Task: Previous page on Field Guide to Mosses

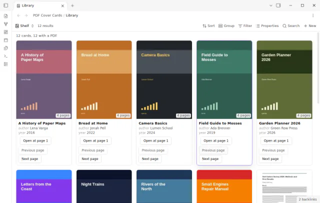Action: click(213, 150)
